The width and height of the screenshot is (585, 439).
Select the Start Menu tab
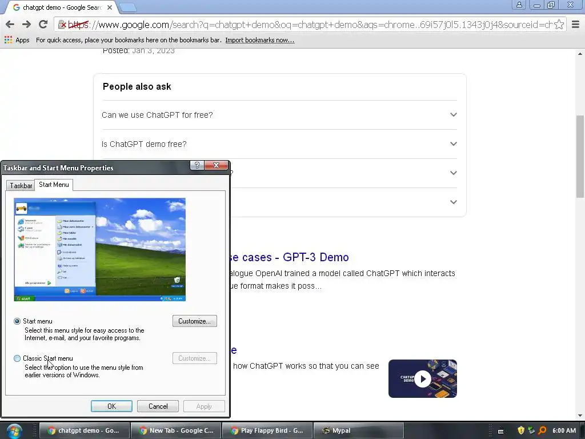click(x=54, y=185)
